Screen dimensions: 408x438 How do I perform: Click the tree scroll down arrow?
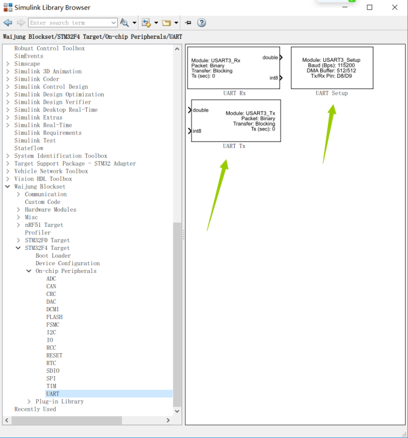point(177,411)
